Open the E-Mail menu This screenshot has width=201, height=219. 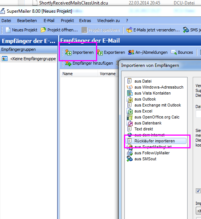click(x=49, y=21)
